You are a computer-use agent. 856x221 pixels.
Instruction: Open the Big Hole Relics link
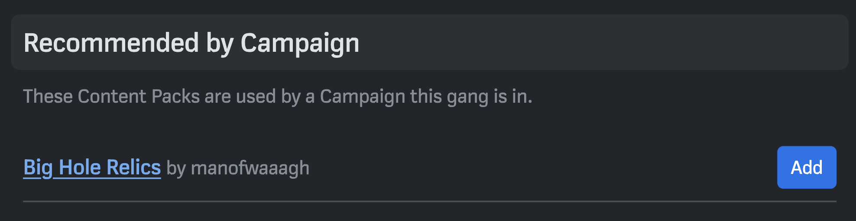coord(92,167)
